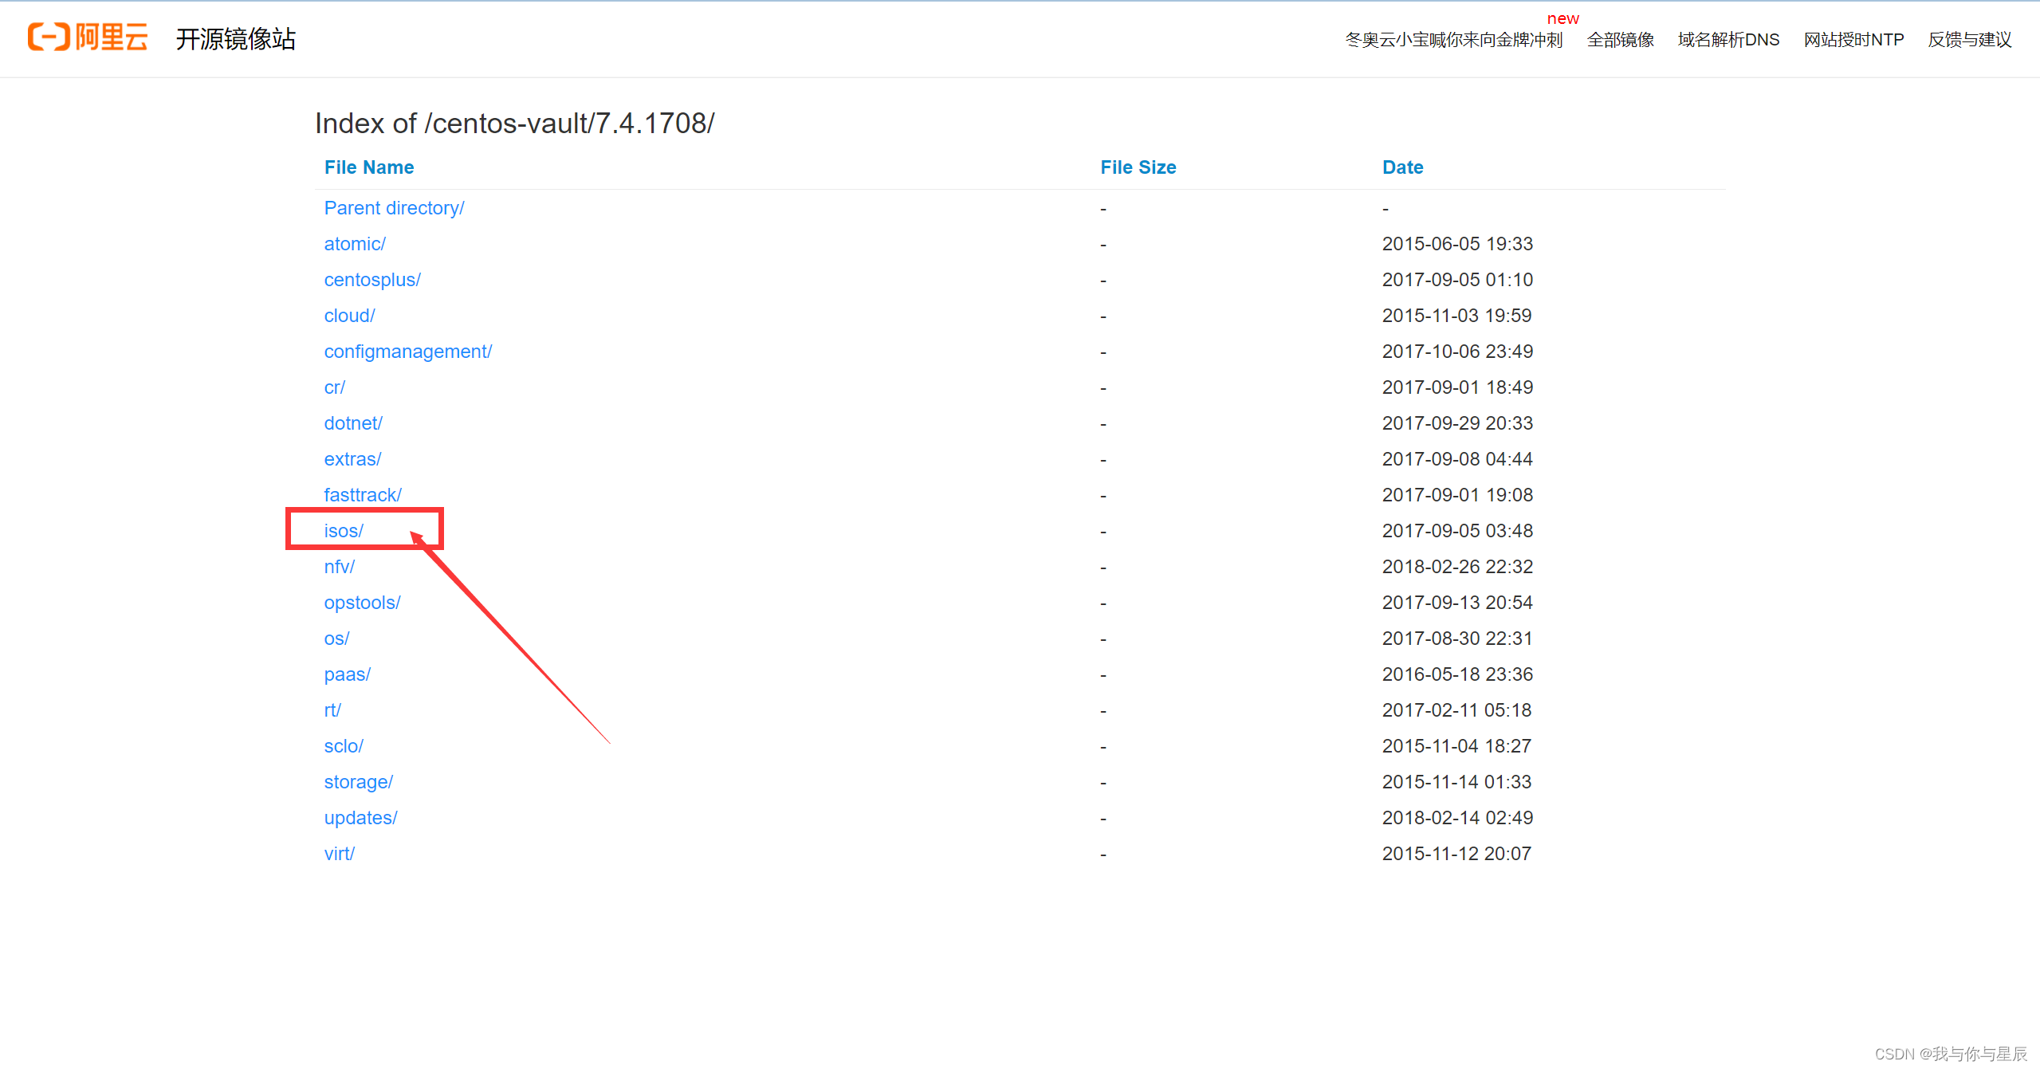Viewport: 2040px width, 1069px height.
Task: Sort by the Date column header
Action: 1402,167
